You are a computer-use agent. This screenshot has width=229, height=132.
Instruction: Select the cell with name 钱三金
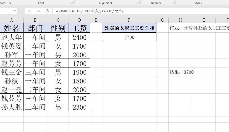point(12,72)
